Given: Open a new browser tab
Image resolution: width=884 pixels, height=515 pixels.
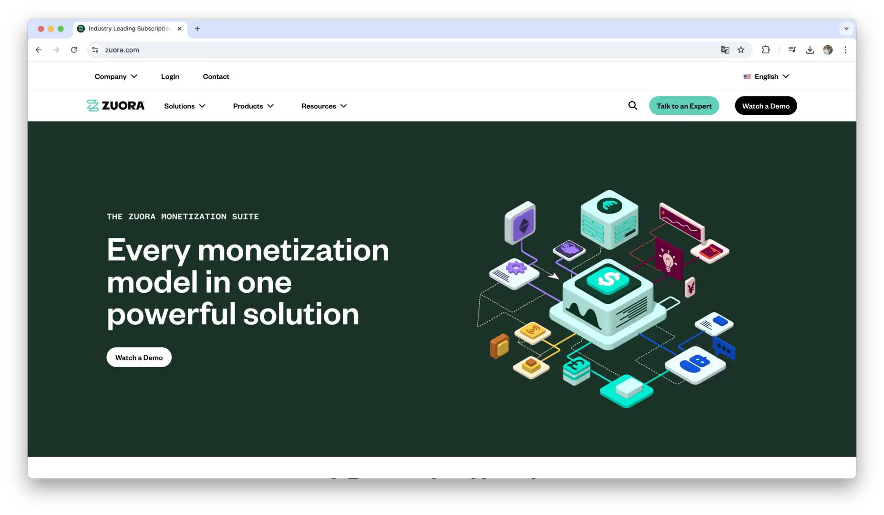Looking at the screenshot, I should point(197,29).
